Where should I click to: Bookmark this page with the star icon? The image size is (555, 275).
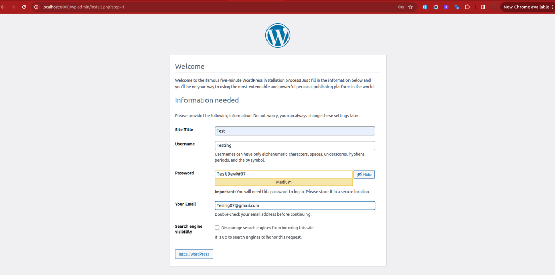click(410, 7)
